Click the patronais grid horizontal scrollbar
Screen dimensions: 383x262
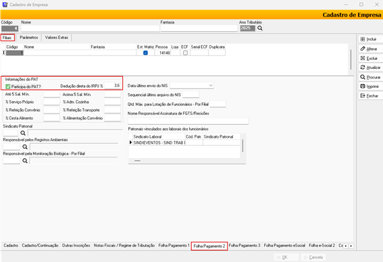tap(137, 161)
